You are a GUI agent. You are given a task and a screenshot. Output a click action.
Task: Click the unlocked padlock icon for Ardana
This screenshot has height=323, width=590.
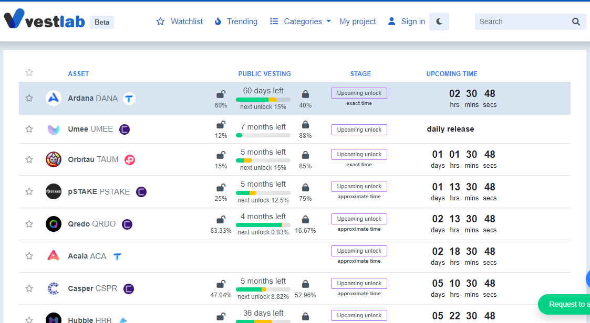click(221, 94)
